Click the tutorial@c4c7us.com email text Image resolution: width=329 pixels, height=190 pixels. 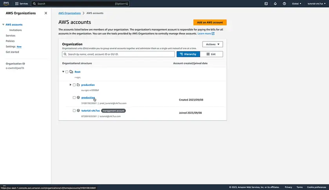tap(110, 116)
